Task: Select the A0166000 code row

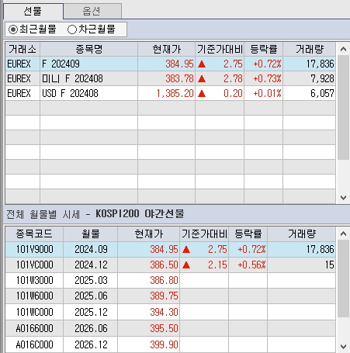Action: 171,328
